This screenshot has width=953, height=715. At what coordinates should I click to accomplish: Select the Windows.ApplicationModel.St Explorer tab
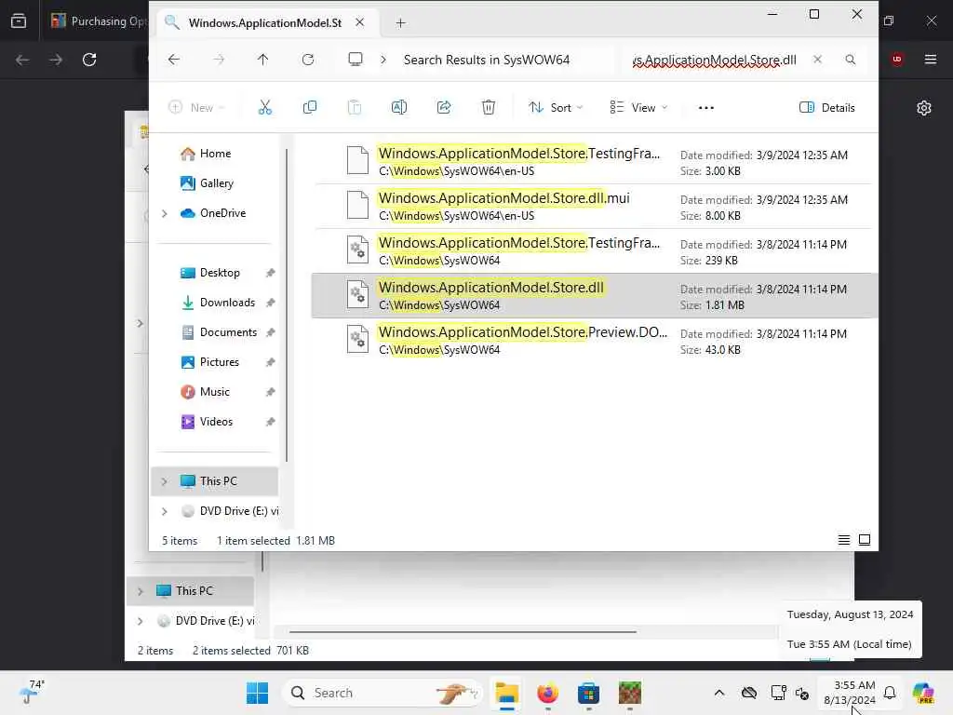[x=265, y=23]
